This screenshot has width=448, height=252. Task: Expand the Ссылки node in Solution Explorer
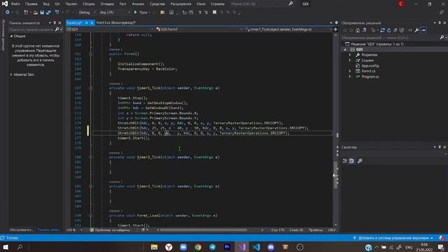click(x=350, y=60)
